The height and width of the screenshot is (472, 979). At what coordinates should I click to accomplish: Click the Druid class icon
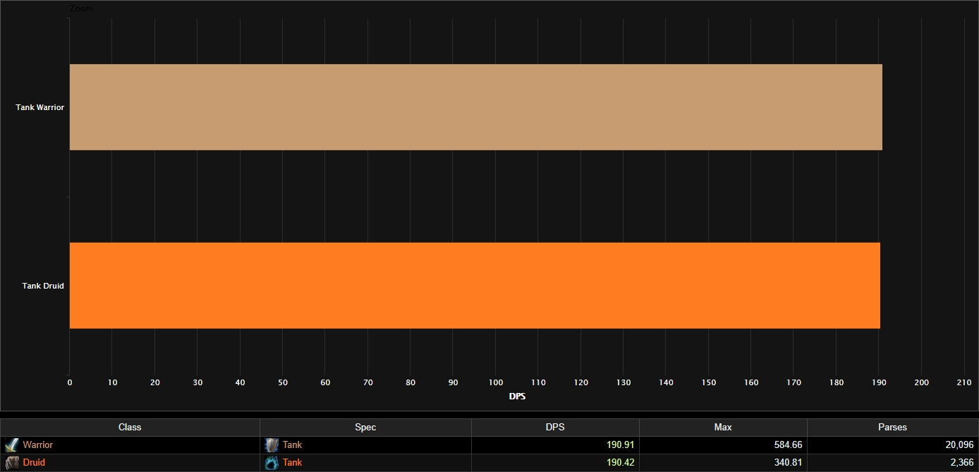[x=11, y=463]
